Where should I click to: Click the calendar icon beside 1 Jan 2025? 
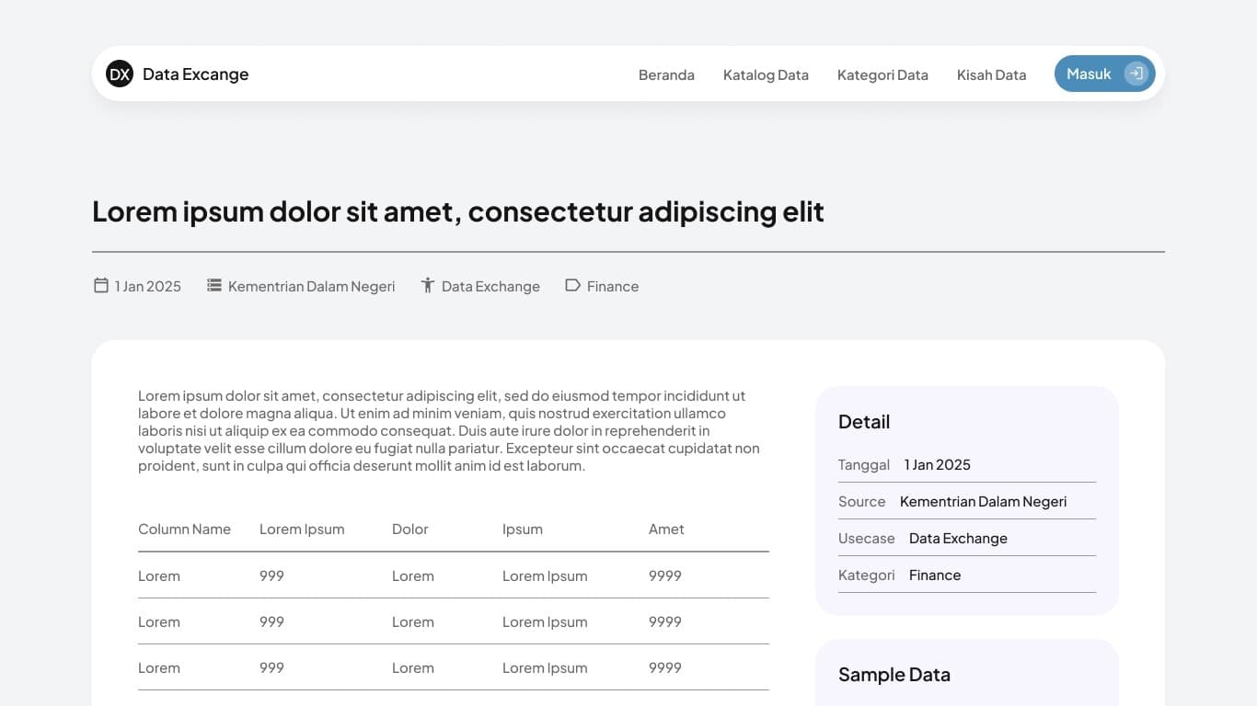click(101, 285)
